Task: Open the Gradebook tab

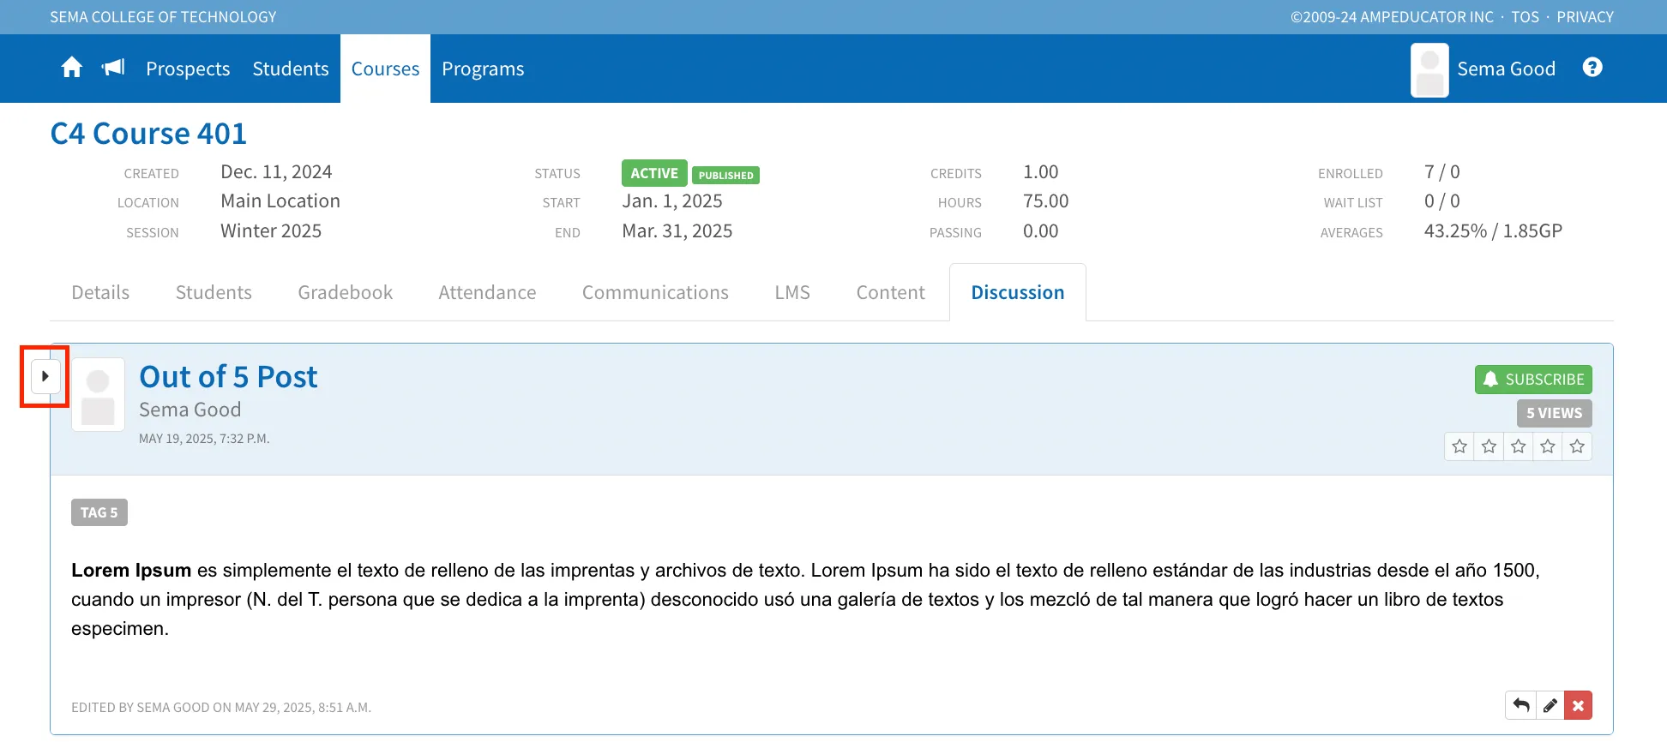Action: (345, 292)
